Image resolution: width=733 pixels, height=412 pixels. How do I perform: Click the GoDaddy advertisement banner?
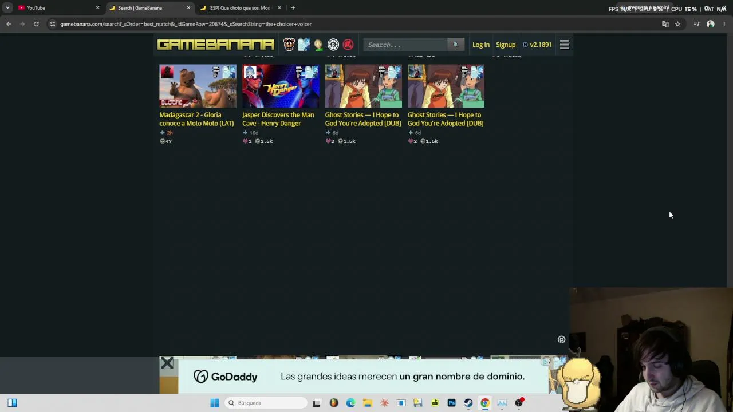pos(363,376)
